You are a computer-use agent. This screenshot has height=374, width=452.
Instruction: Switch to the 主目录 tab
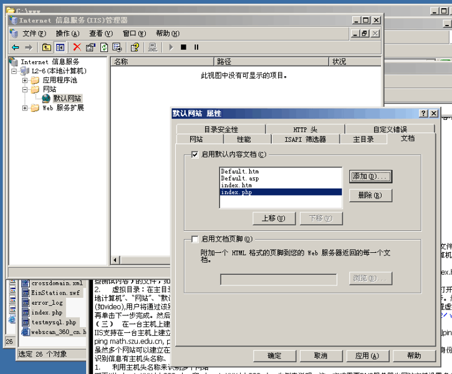click(363, 139)
